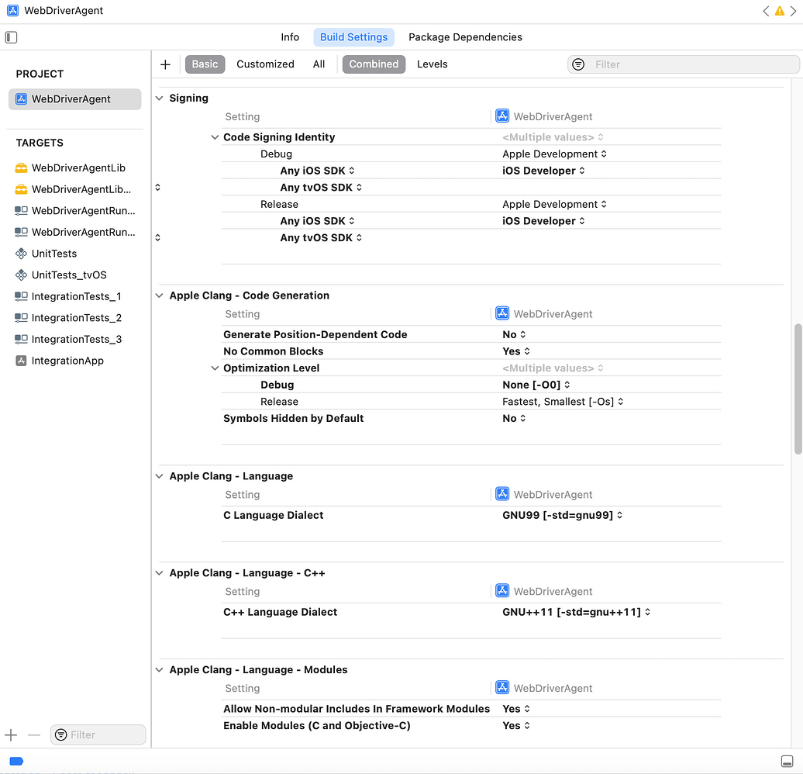The image size is (803, 774).
Task: Add new target with bottom plus icon
Action: [x=11, y=734]
